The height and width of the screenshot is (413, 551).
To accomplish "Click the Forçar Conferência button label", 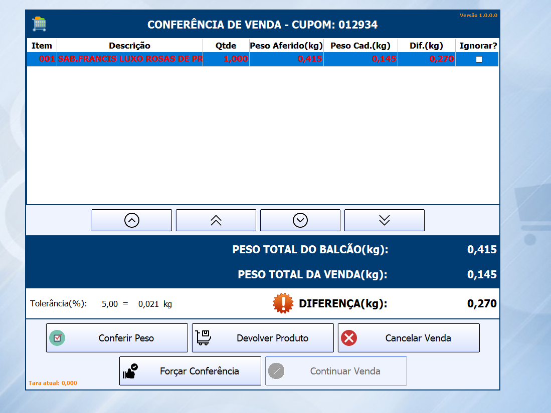I will pos(199,371).
